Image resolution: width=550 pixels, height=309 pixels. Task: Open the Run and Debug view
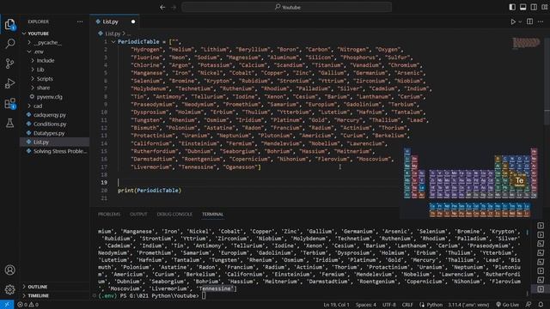(9, 83)
